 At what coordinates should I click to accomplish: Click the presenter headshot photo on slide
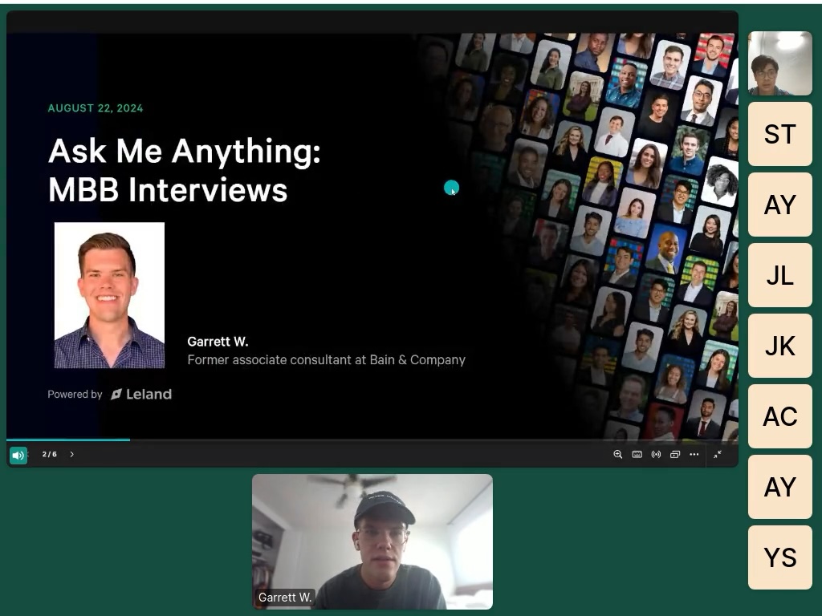109,295
